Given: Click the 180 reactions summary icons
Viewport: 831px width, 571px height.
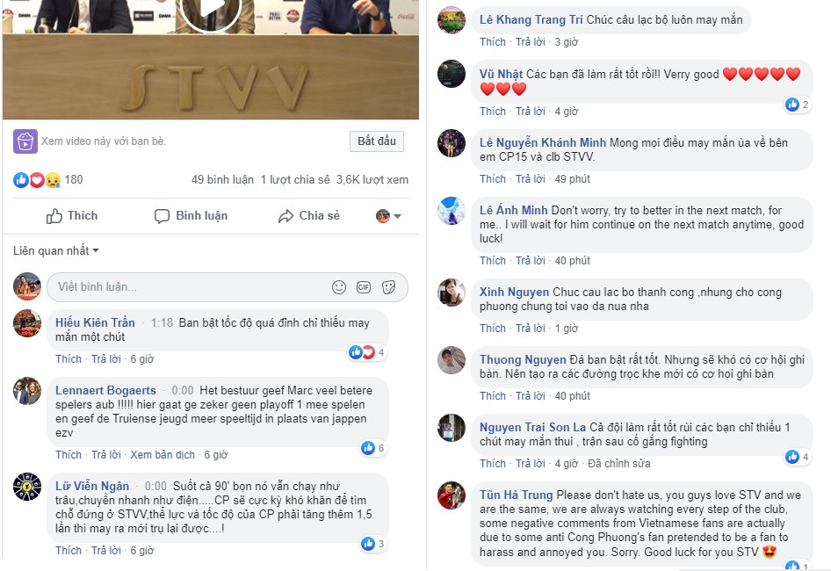Looking at the screenshot, I should [x=37, y=180].
